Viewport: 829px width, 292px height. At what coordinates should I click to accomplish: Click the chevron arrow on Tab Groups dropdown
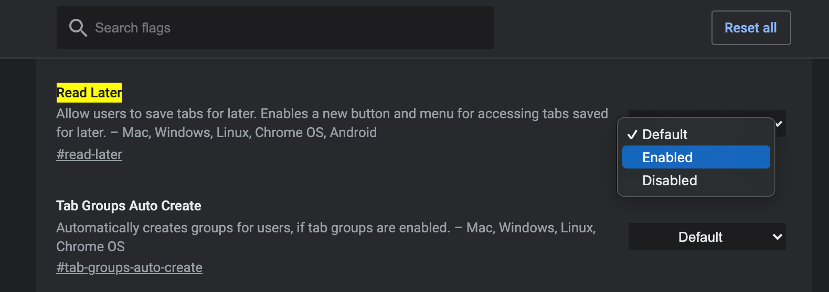[777, 237]
